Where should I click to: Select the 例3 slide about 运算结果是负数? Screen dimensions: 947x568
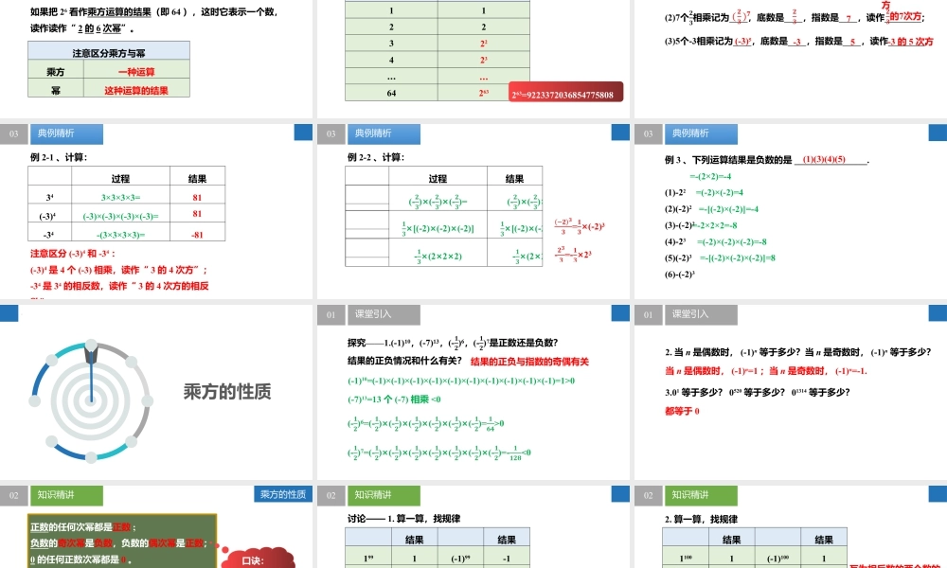(791, 211)
